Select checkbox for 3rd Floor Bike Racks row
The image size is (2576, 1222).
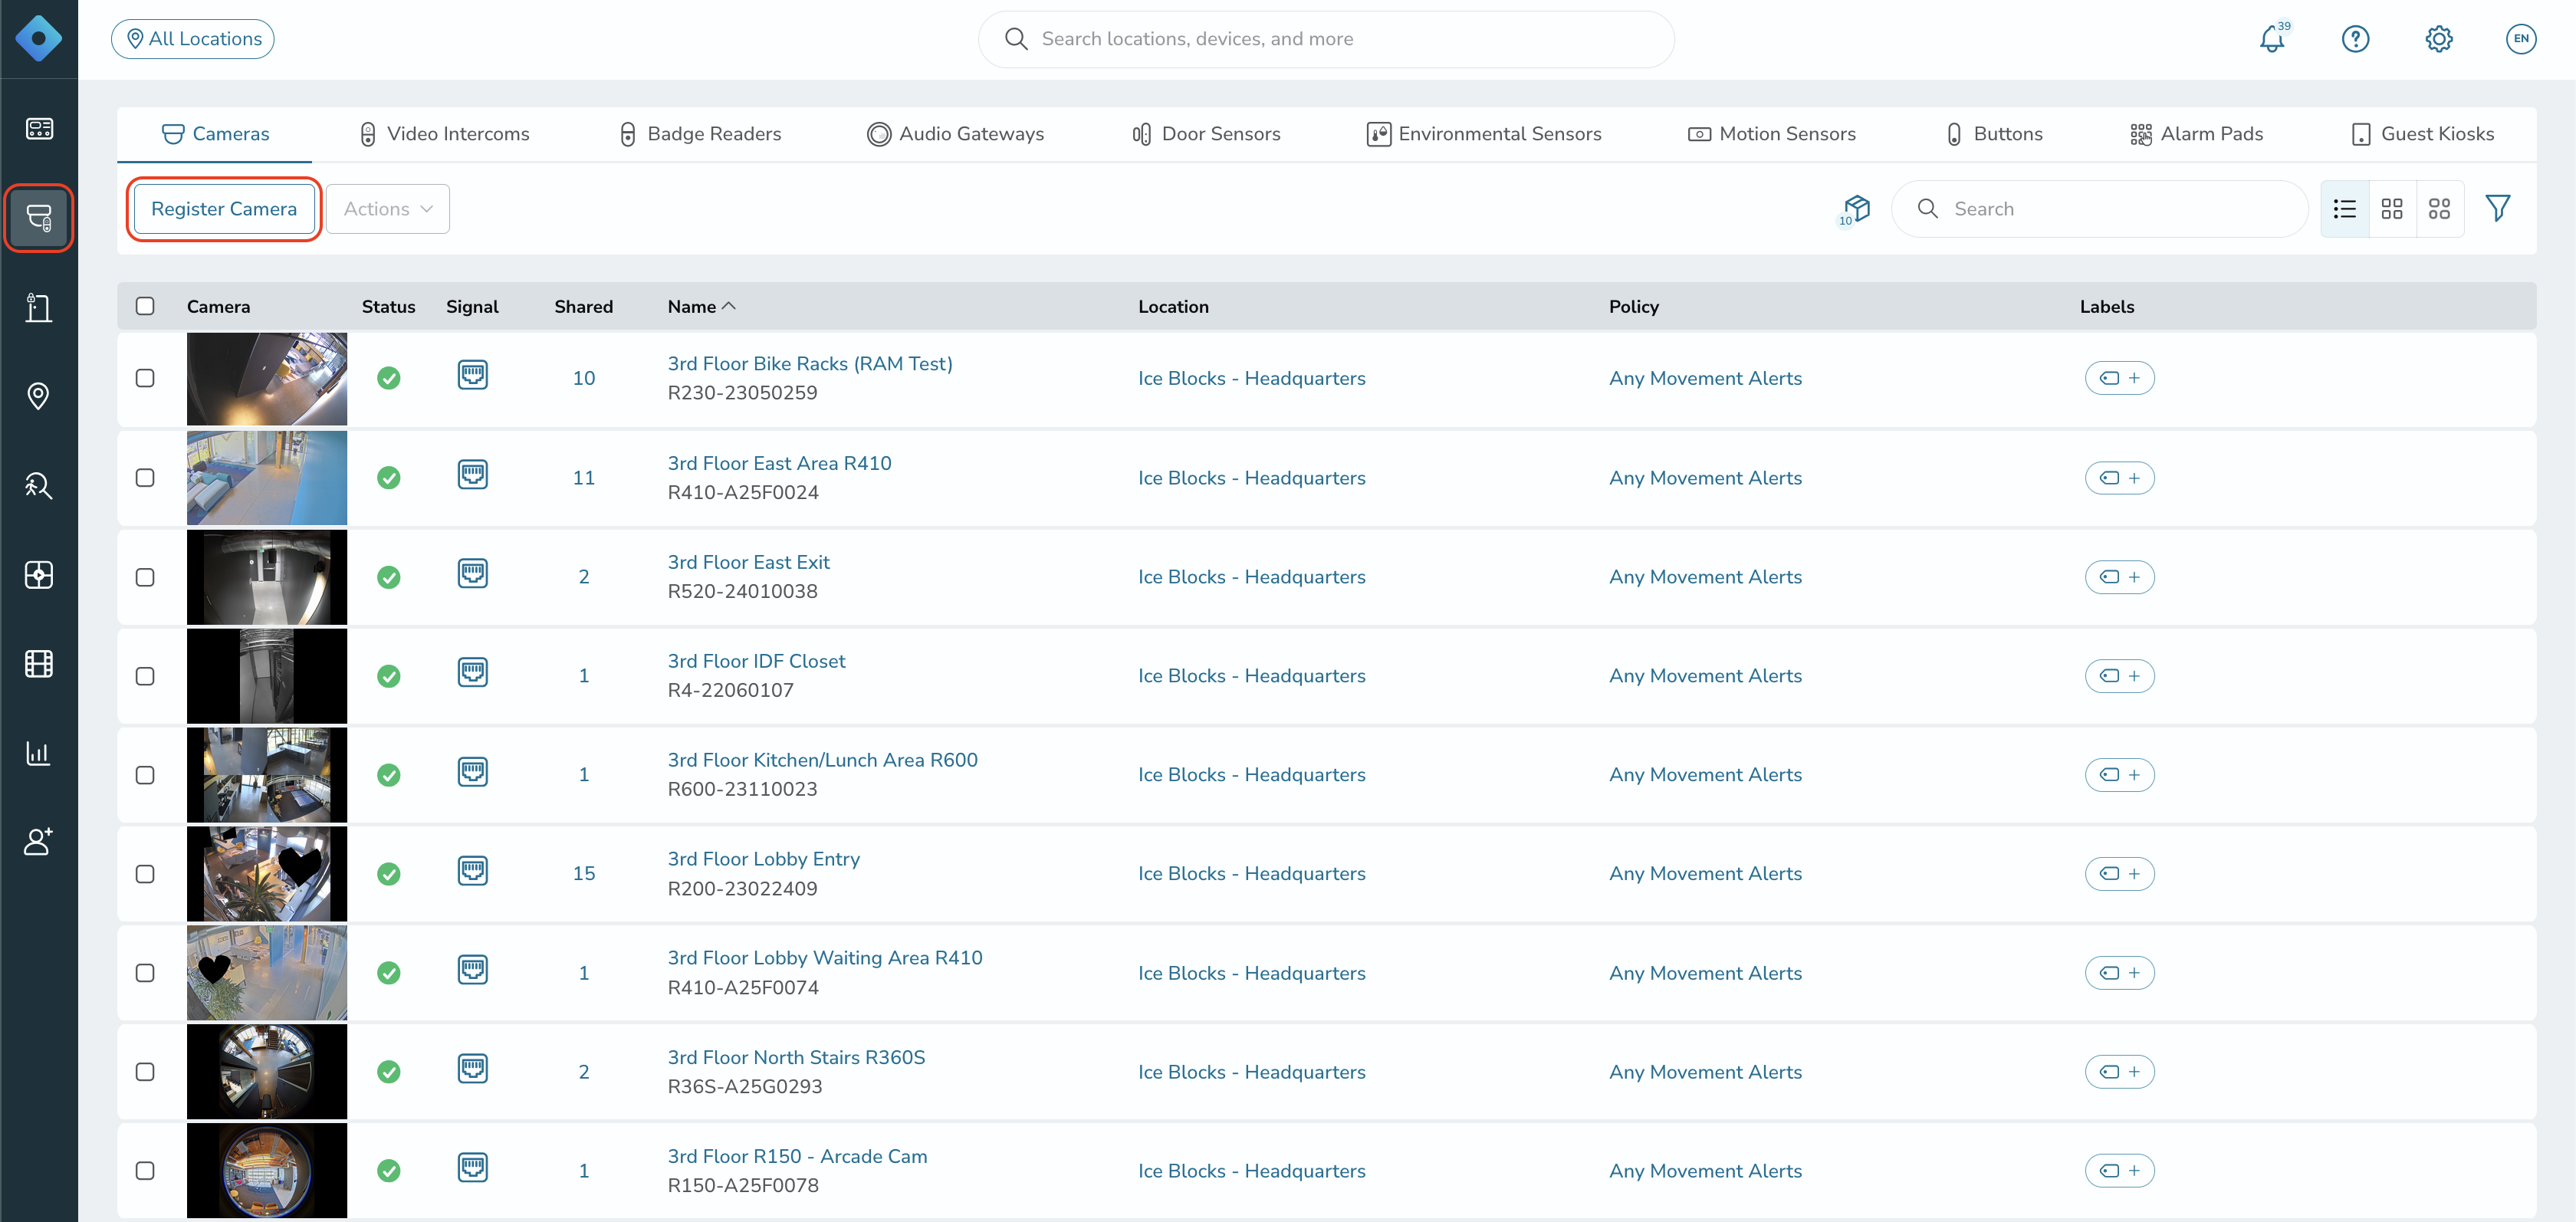click(x=145, y=378)
